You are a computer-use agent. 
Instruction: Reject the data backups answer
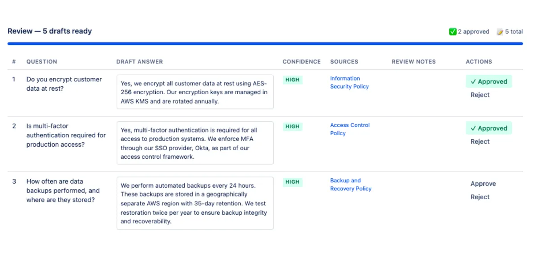pyautogui.click(x=480, y=197)
